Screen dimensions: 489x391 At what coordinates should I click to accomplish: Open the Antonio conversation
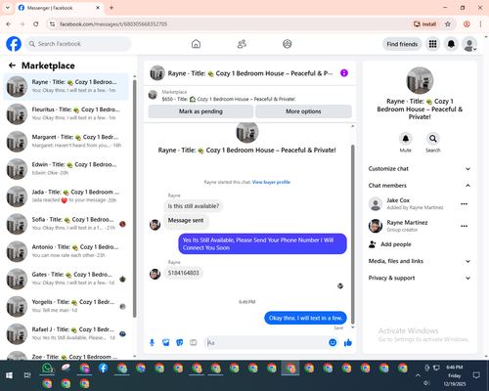pyautogui.click(x=67, y=251)
